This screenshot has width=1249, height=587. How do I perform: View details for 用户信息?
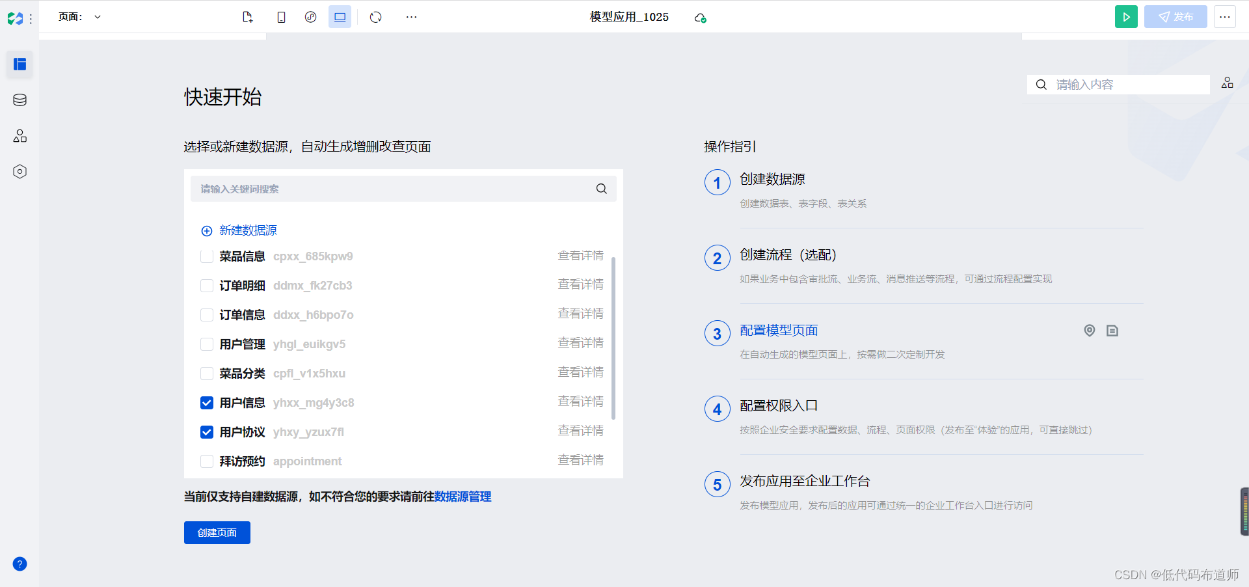580,402
